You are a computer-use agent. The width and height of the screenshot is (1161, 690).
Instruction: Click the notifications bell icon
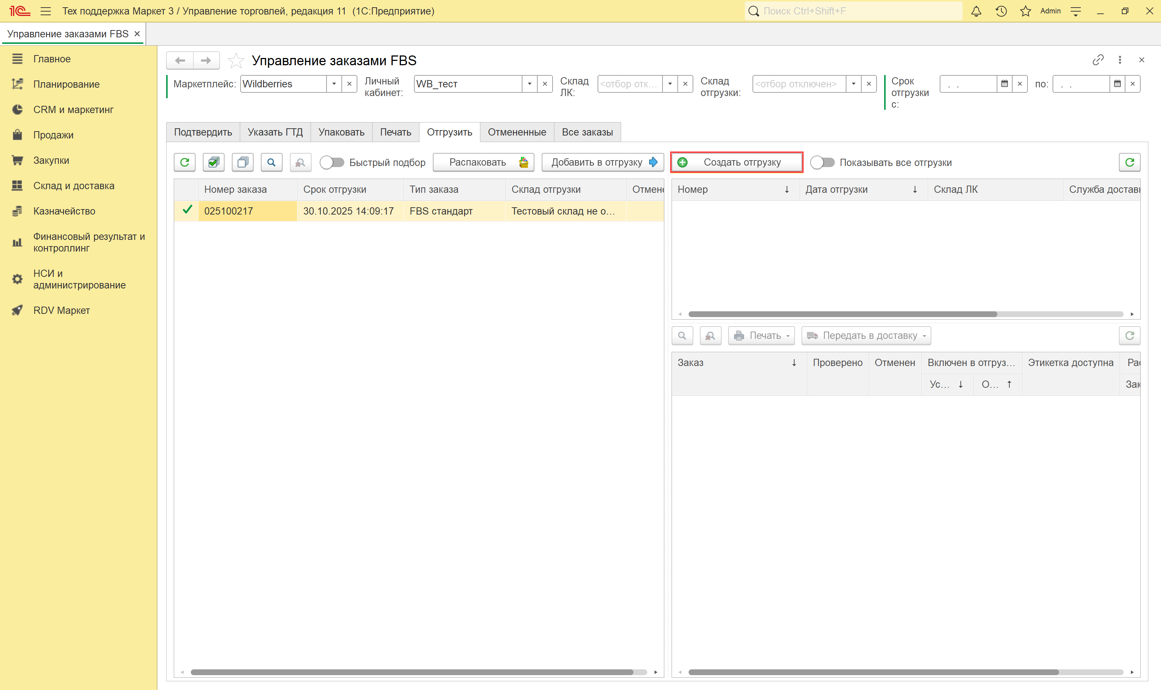click(976, 11)
